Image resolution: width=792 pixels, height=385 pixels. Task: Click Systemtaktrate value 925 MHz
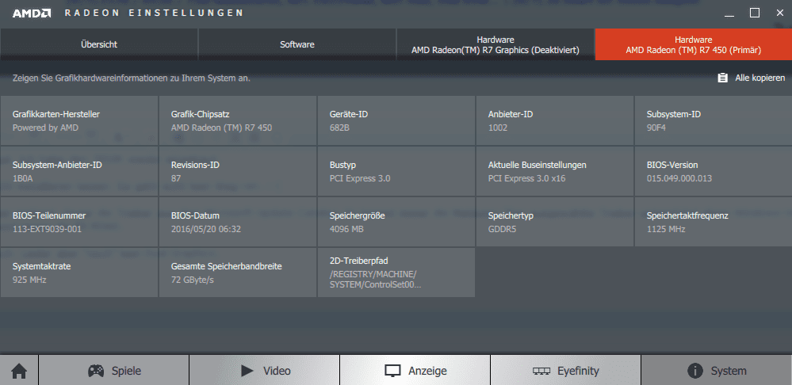29,280
